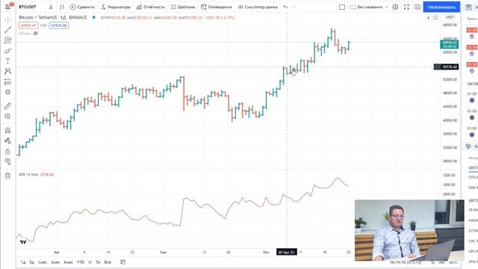The image size is (478, 269).
Task: Click the green current price label on scale
Action: pyautogui.click(x=450, y=44)
